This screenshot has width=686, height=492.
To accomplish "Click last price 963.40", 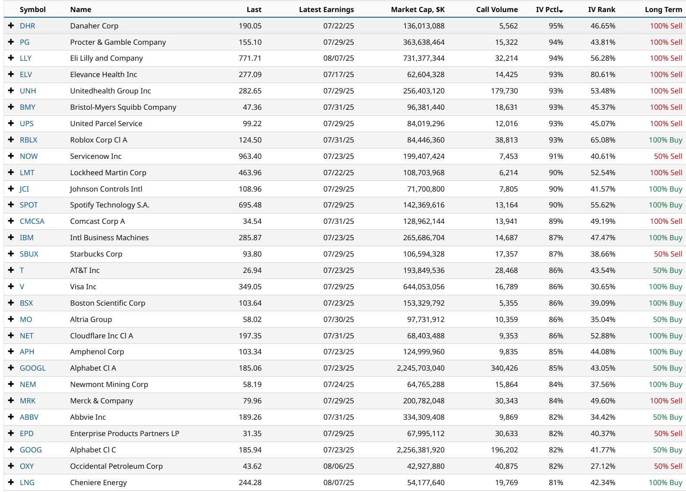I will (x=250, y=156).
